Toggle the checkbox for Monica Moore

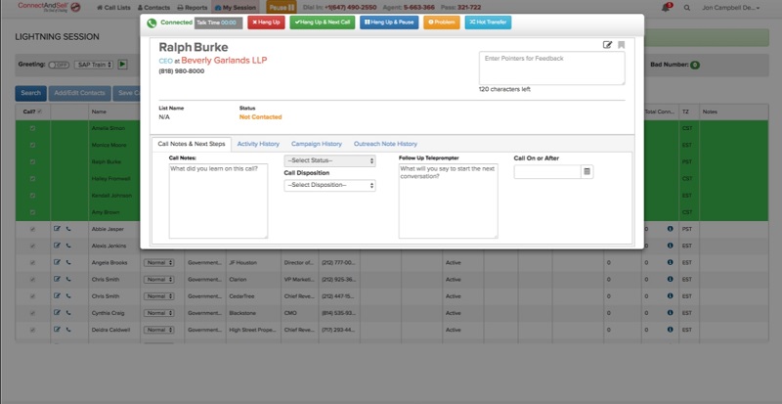(33, 145)
